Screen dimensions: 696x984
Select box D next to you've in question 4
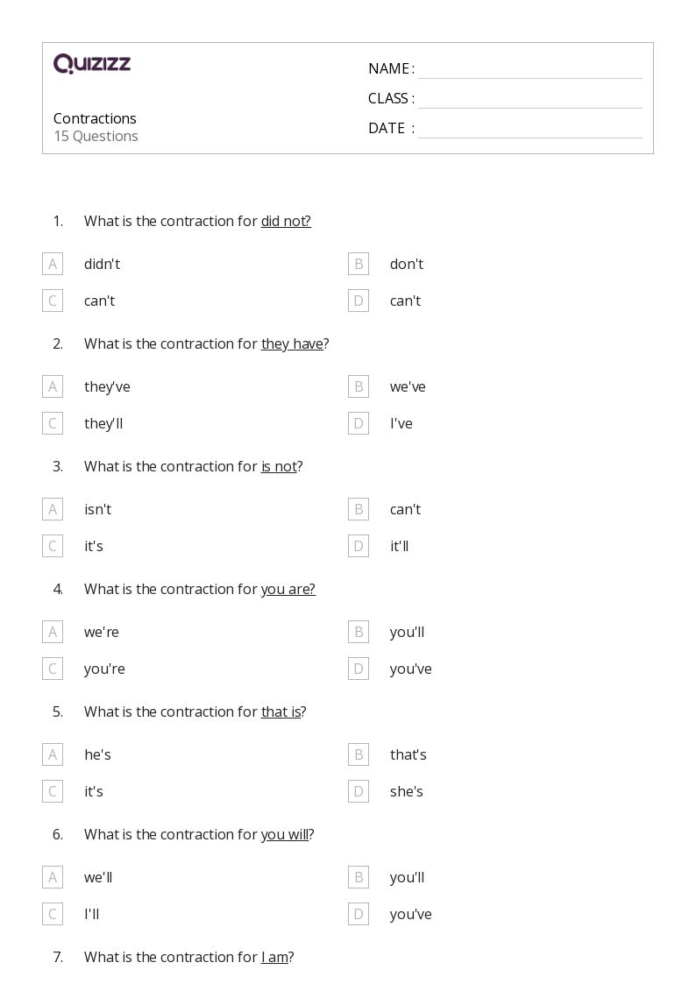(359, 669)
